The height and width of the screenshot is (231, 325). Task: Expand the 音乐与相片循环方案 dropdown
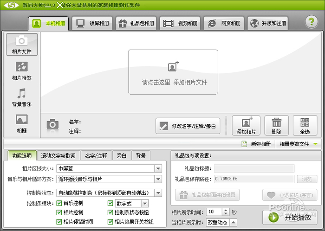pos(158,179)
